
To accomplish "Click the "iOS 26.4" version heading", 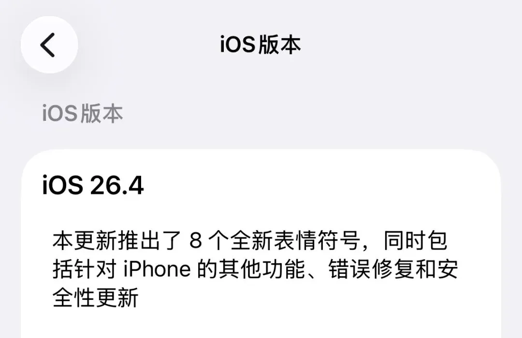I will (93, 185).
